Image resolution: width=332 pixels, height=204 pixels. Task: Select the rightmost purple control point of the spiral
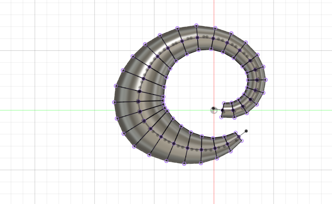click(266, 79)
